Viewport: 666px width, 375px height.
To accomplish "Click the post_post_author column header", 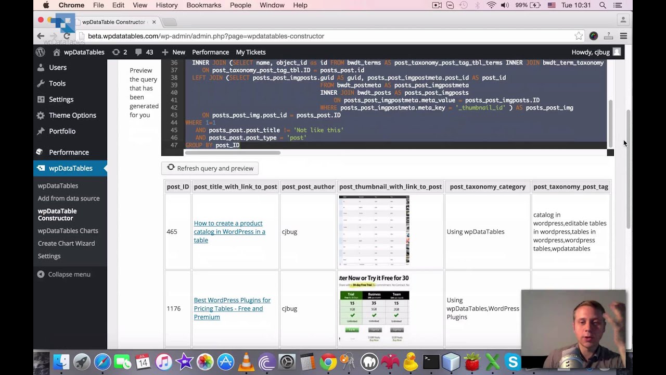I will 308,186.
